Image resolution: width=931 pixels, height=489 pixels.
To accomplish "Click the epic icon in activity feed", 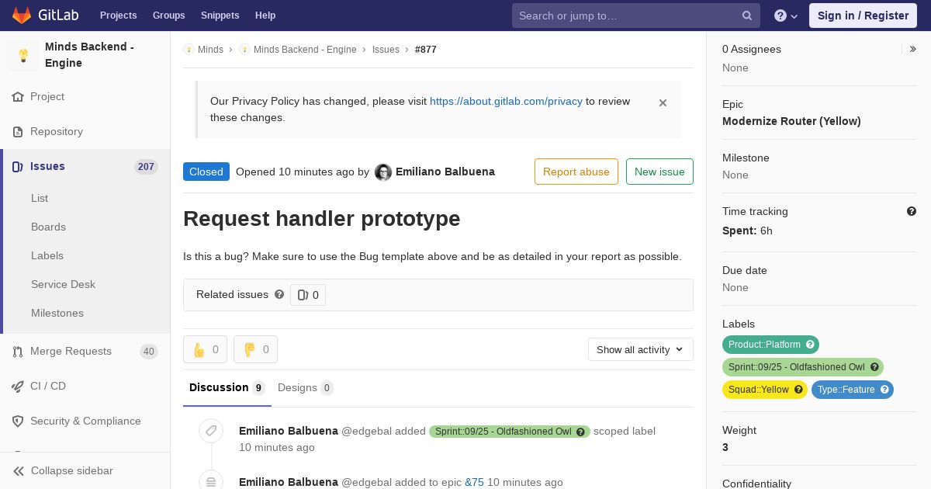I will click(x=211, y=482).
